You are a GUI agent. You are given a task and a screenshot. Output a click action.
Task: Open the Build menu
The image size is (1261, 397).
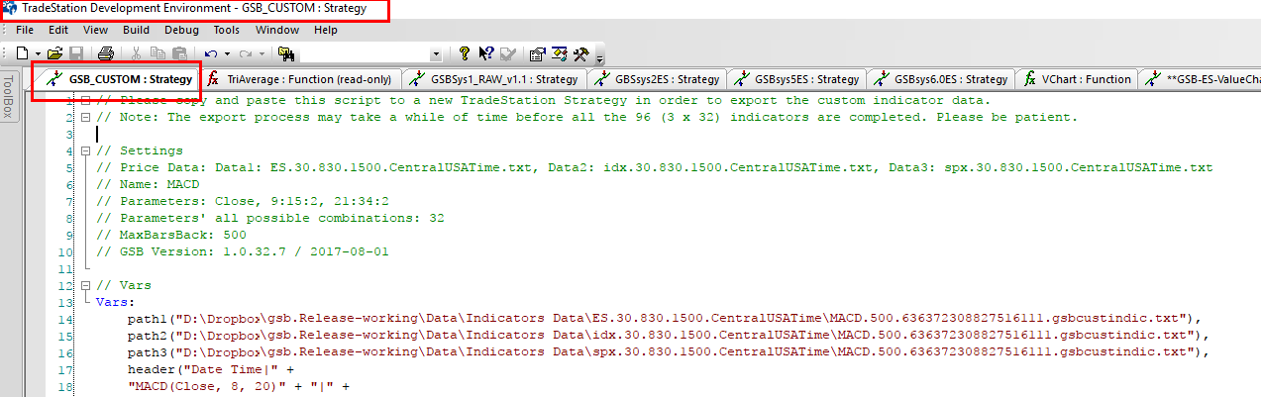click(x=136, y=30)
